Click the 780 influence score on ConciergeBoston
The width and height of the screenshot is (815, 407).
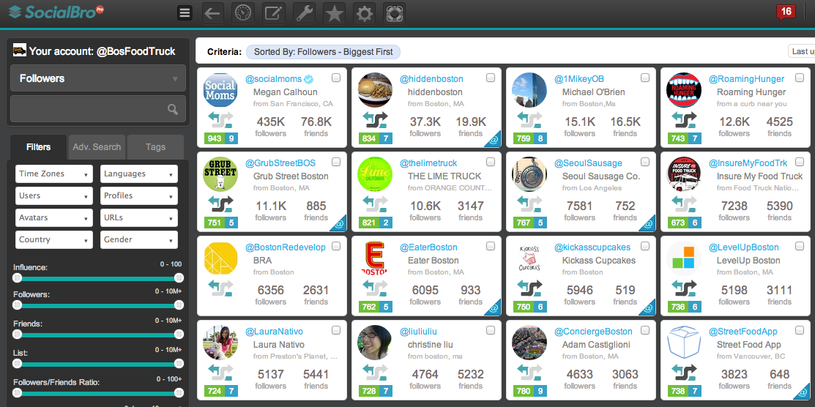pyautogui.click(x=524, y=391)
